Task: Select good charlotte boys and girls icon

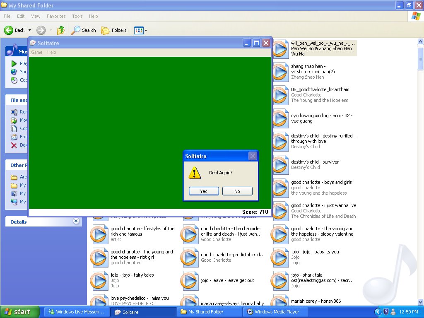Action: click(281, 188)
